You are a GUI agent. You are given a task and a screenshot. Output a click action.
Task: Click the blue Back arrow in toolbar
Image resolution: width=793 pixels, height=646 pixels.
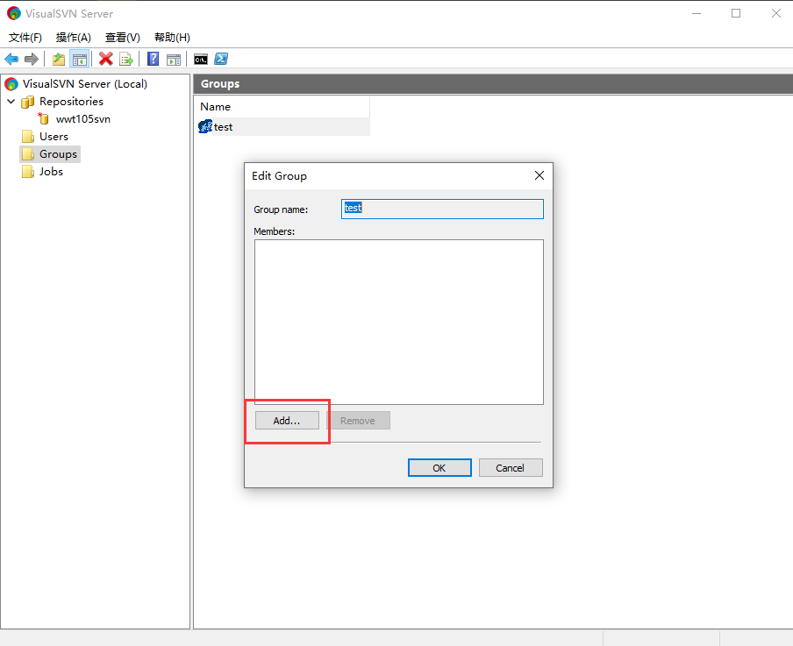[x=11, y=59]
